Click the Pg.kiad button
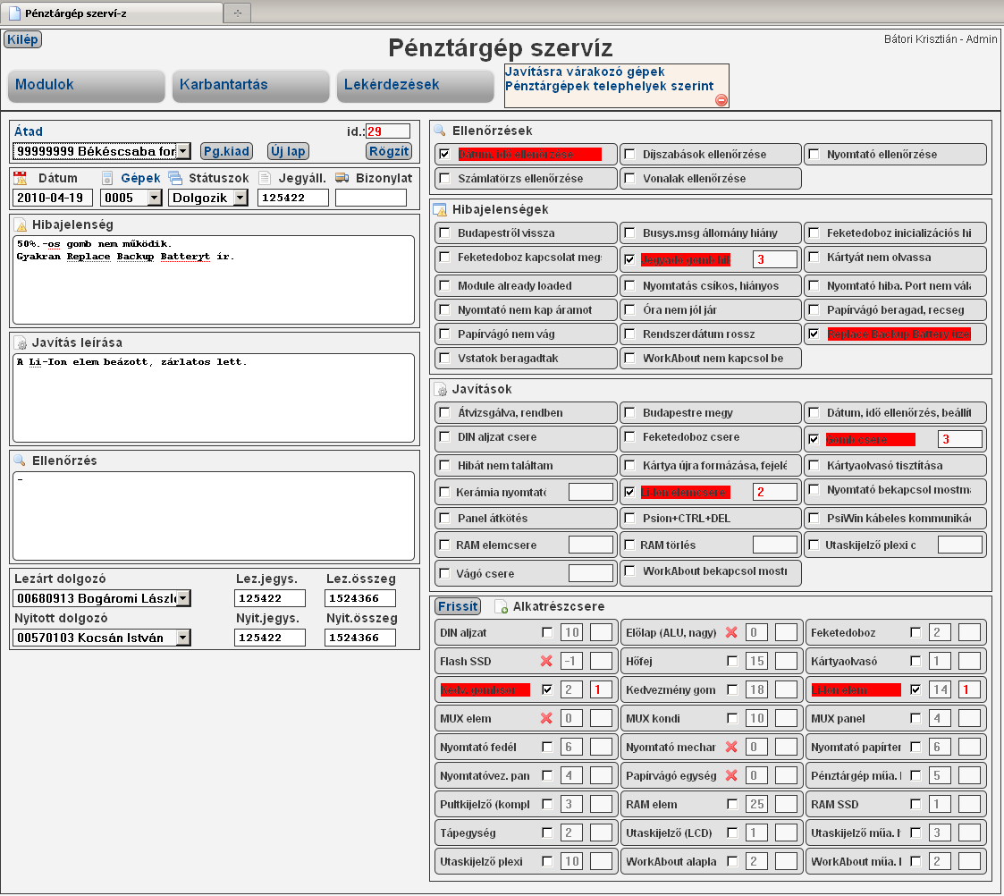The image size is (1004, 896). tap(227, 151)
